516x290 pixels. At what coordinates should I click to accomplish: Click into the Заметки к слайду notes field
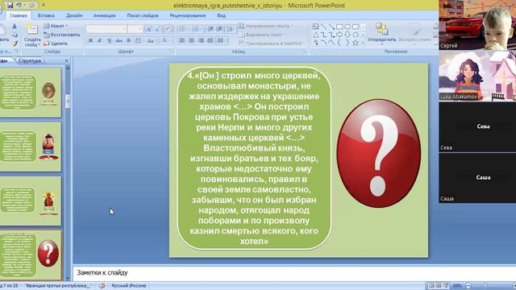[x=293, y=272]
